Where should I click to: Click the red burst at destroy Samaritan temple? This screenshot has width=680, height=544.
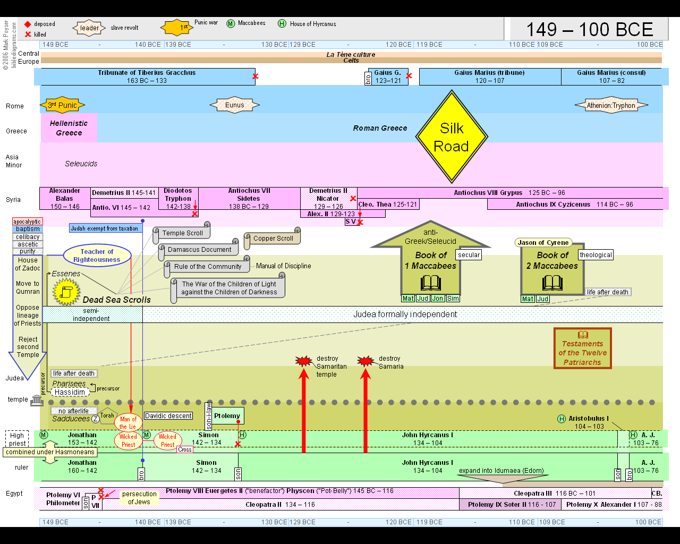(304, 361)
